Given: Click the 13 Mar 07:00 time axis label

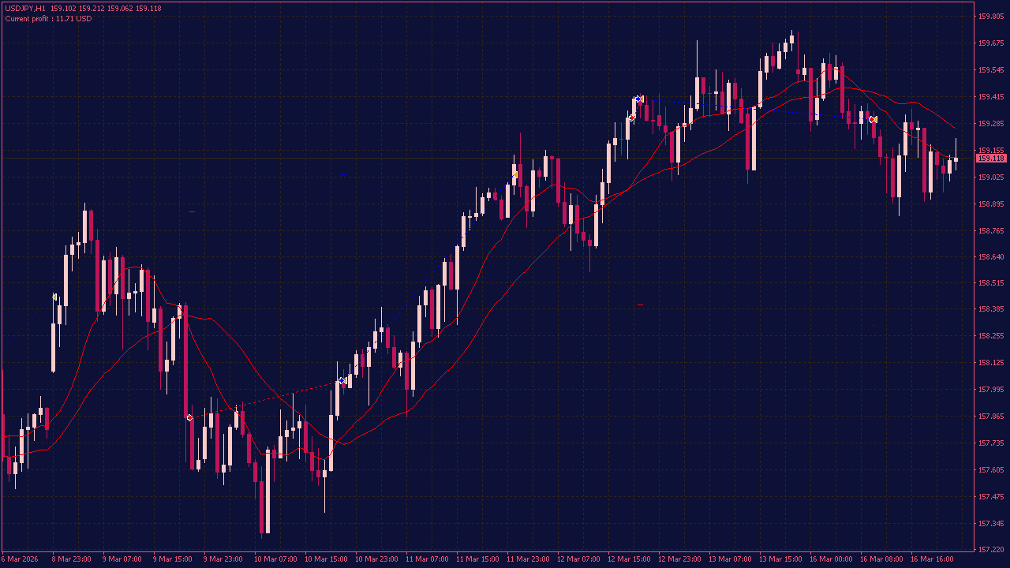Looking at the screenshot, I should click(730, 559).
